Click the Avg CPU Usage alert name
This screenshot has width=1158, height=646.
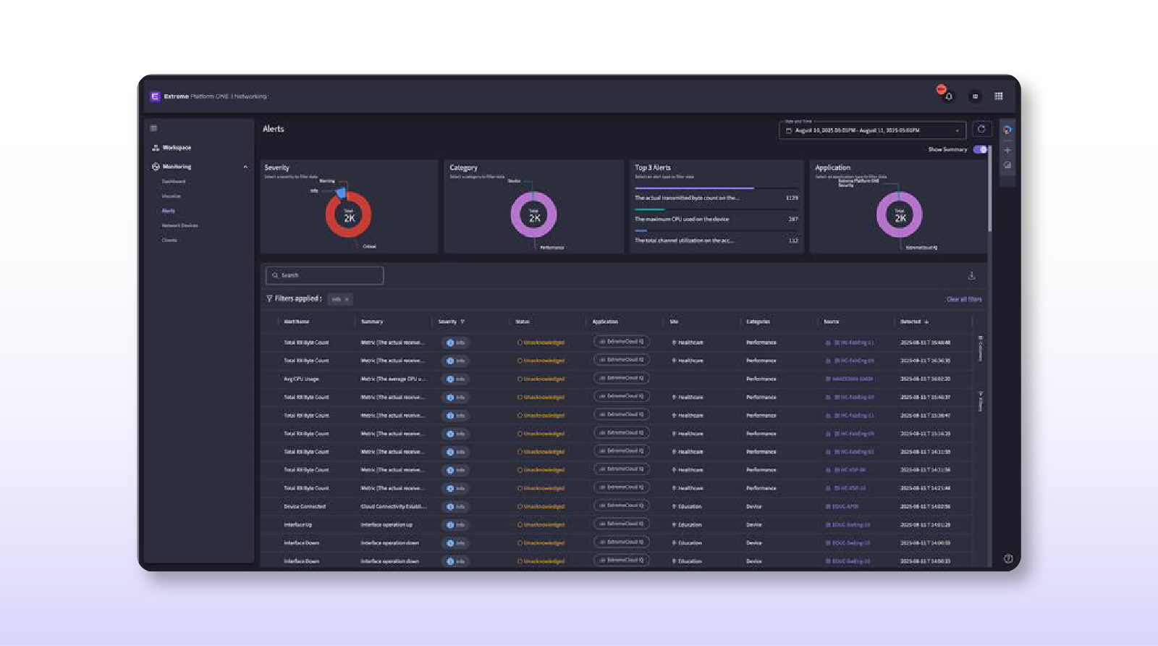301,379
